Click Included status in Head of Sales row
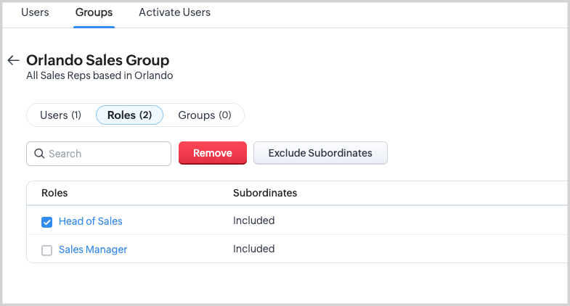This screenshot has height=306, width=570. (253, 220)
